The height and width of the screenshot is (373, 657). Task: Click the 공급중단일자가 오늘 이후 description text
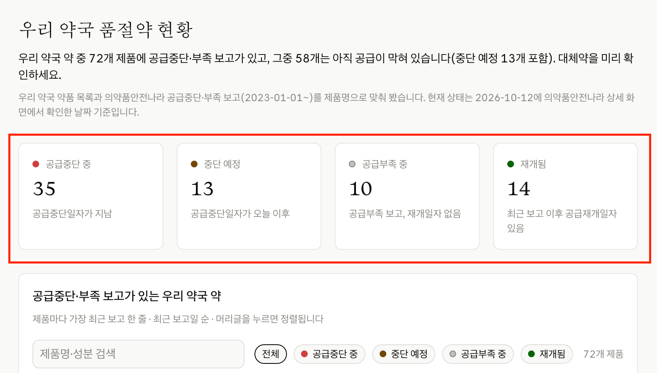click(x=240, y=214)
